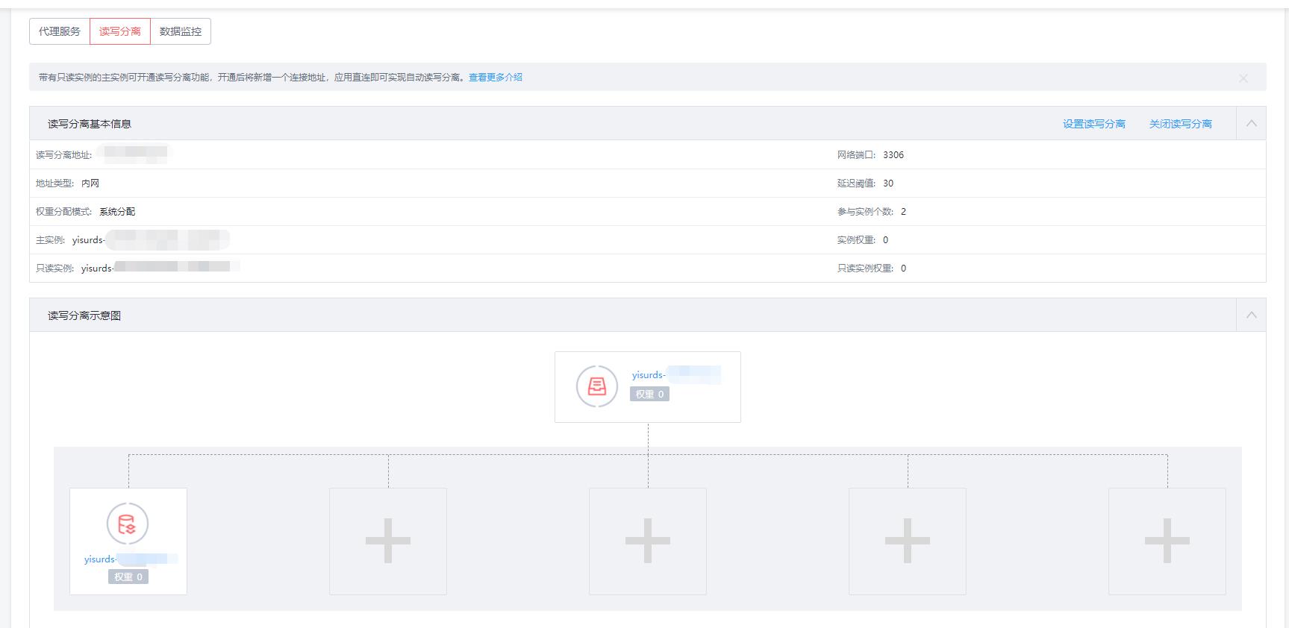Viewport: 1289px width, 628px height.
Task: Click the 读写分离示意图 panel title
Action: pos(84,315)
